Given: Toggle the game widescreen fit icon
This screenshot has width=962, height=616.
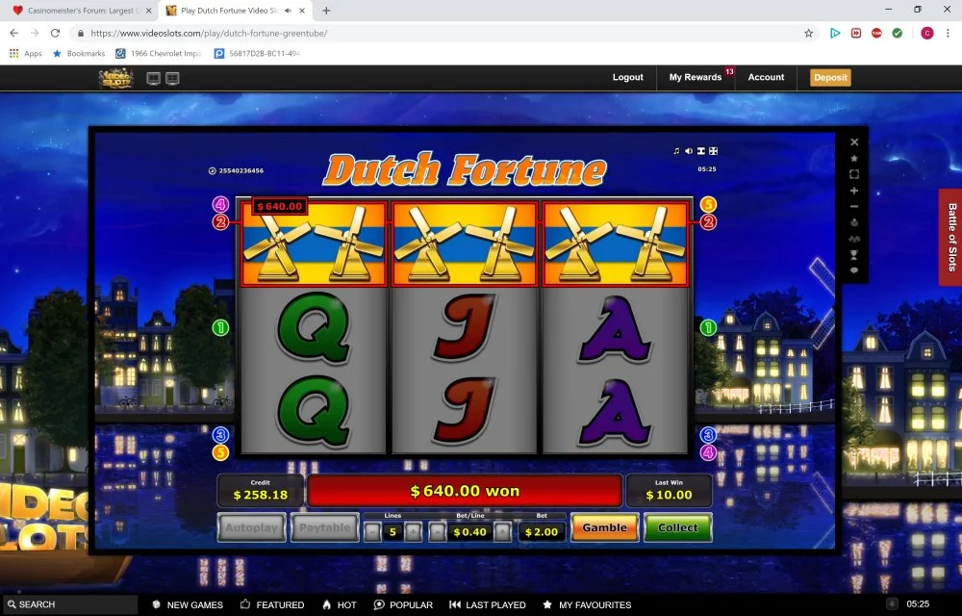Looking at the screenshot, I should pos(700,151).
